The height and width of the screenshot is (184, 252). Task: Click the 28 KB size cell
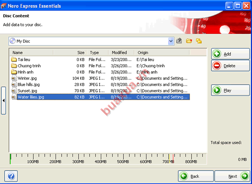coord(80,85)
